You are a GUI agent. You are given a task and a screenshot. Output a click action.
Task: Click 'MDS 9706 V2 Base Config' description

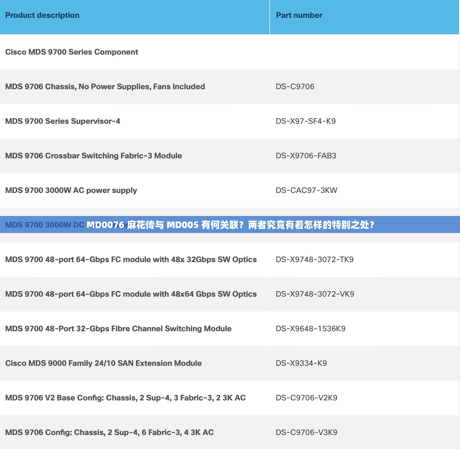pyautogui.click(x=125, y=398)
